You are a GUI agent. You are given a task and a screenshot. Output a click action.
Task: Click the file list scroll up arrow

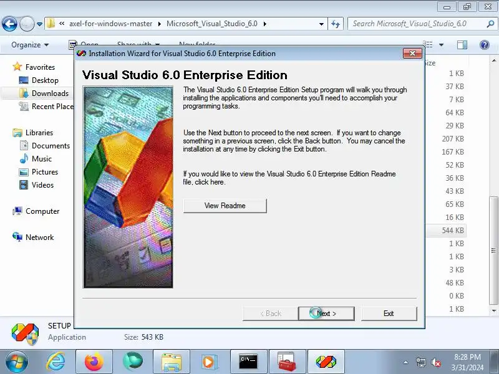(x=493, y=60)
